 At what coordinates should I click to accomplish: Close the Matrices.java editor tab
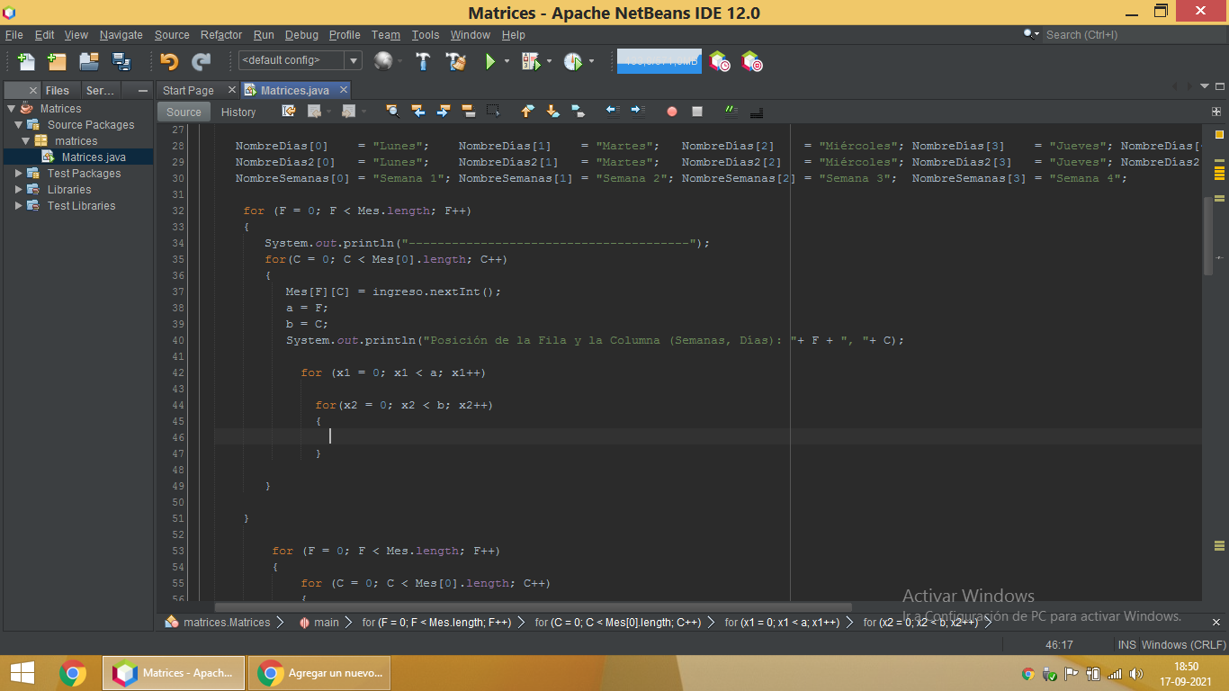tap(343, 90)
